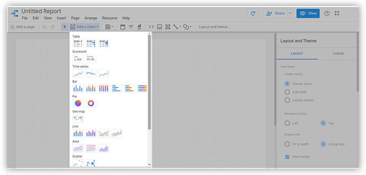Open the Arrange menu
This screenshot has width=366, height=175.
click(91, 18)
